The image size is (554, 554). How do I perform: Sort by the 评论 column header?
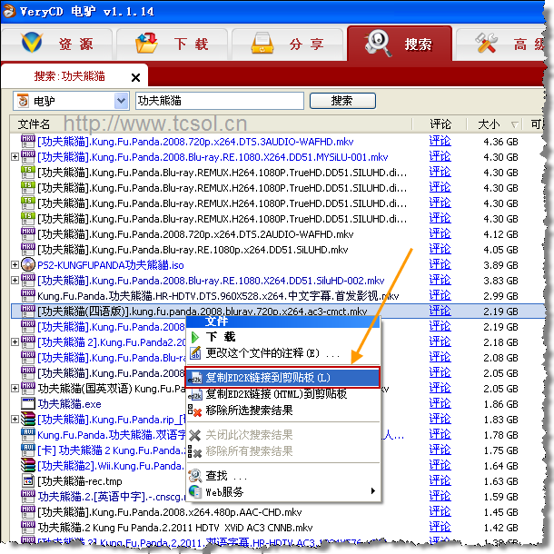[x=440, y=124]
